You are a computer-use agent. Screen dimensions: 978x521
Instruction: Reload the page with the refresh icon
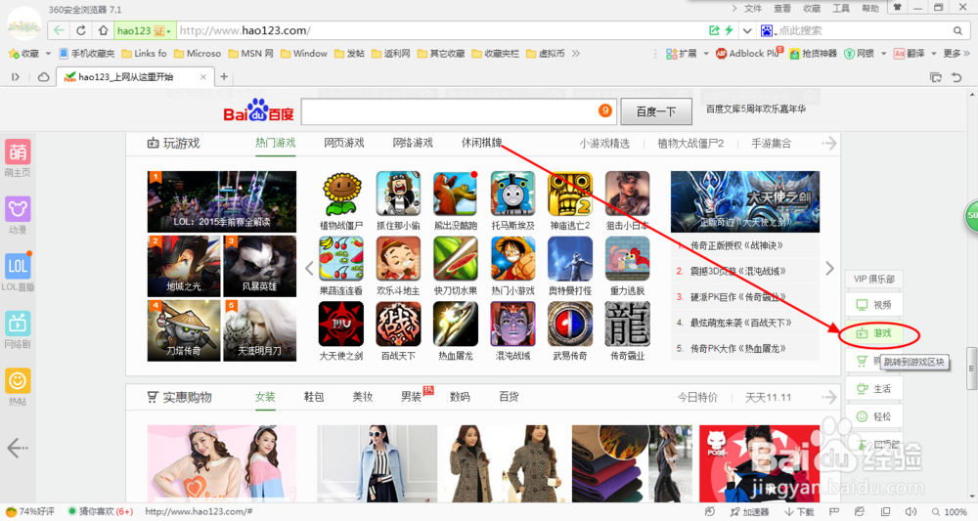click(x=81, y=30)
